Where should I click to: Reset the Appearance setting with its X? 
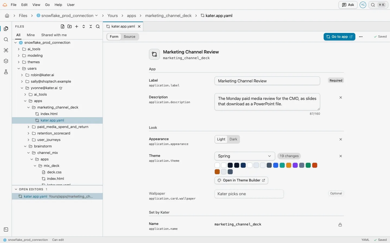[x=341, y=139]
